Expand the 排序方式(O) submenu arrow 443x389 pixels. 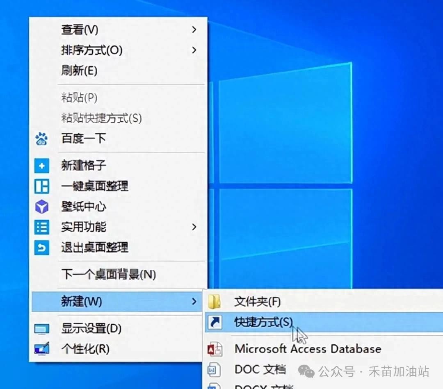coord(194,50)
